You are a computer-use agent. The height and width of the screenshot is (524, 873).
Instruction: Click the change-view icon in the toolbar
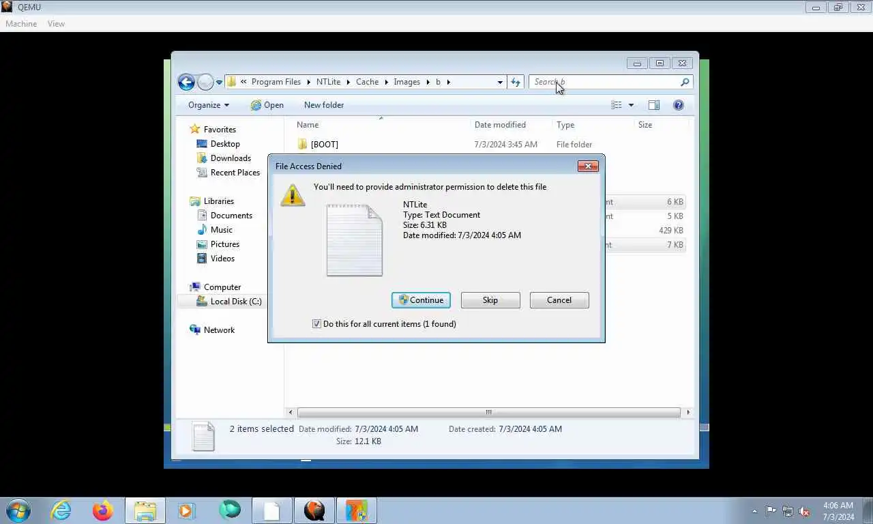tap(617, 105)
